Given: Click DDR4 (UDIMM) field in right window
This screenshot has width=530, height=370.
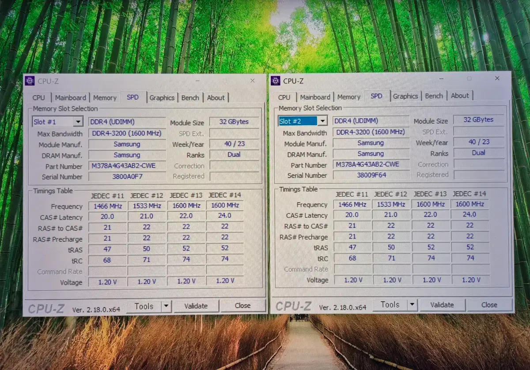Looking at the screenshot, I should 371,121.
